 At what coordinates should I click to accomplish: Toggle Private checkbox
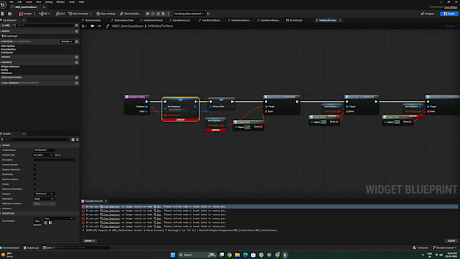coord(34,184)
